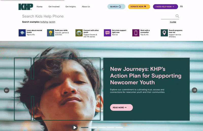Go to the previous carousel slide

7,90
